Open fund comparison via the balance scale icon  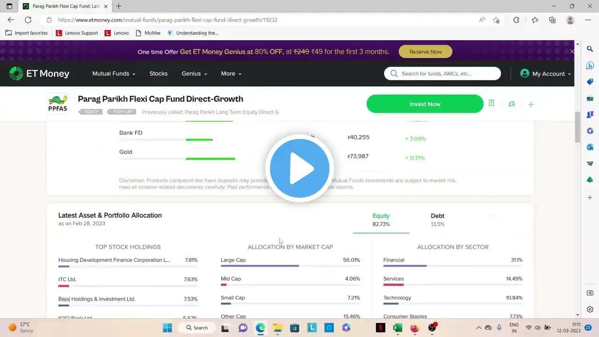511,104
